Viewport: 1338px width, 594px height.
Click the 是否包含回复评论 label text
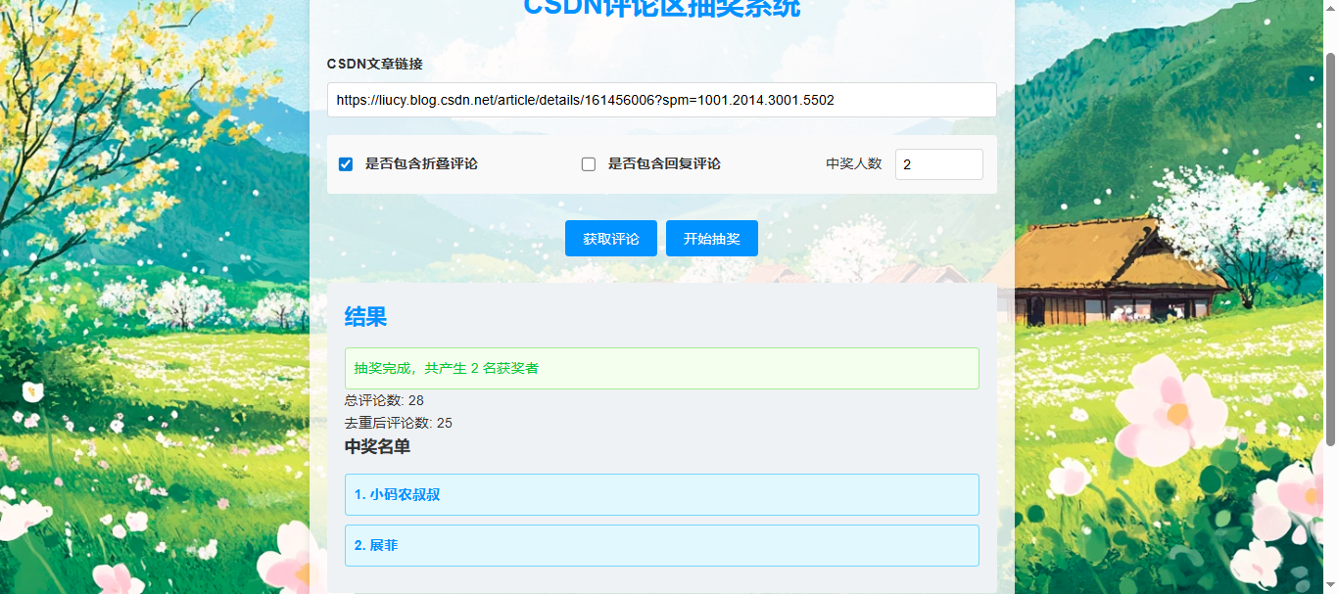pos(664,164)
